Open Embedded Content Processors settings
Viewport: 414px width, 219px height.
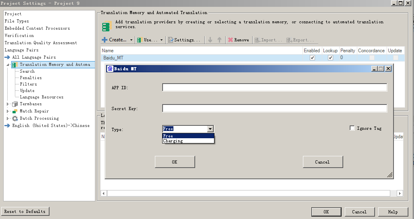(x=37, y=28)
